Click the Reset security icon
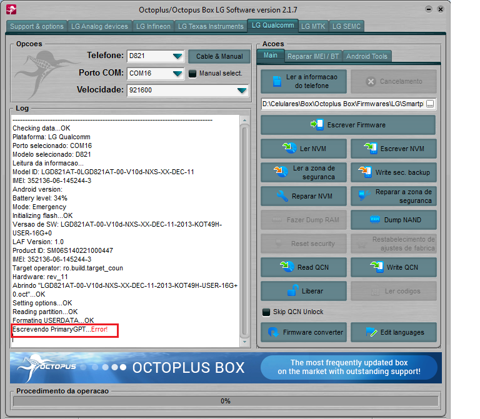The height and width of the screenshot is (419, 480). 279,243
